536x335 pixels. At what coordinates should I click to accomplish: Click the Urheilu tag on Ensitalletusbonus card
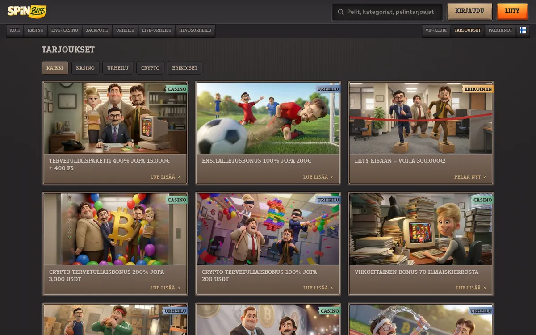(x=328, y=89)
